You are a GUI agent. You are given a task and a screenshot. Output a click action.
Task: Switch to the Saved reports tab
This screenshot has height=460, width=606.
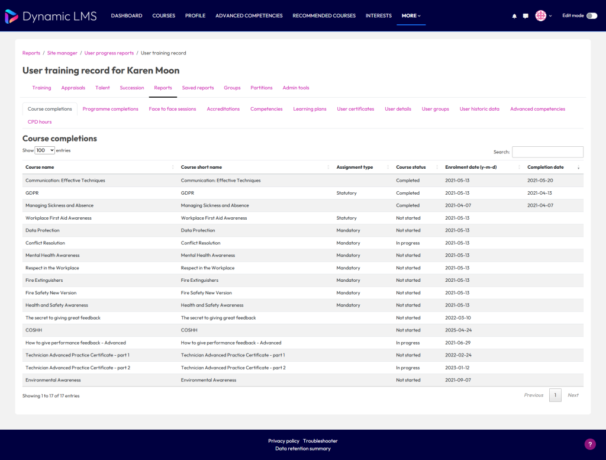pos(198,88)
